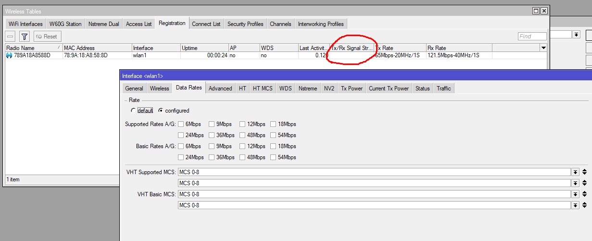Check Supported Rates A/G 18Mbps
592x241 pixels.
273,124
